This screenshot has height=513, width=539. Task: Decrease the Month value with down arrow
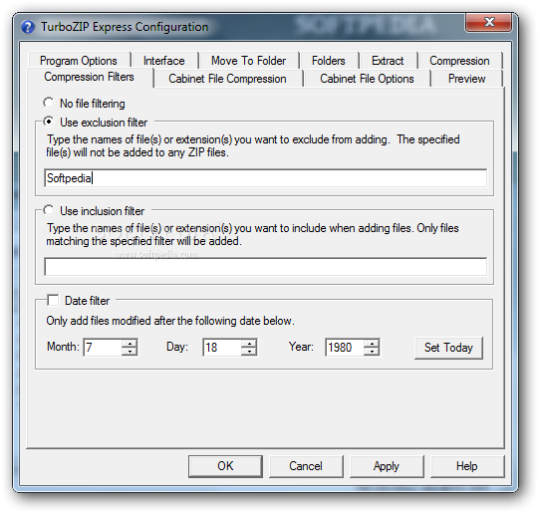point(130,352)
